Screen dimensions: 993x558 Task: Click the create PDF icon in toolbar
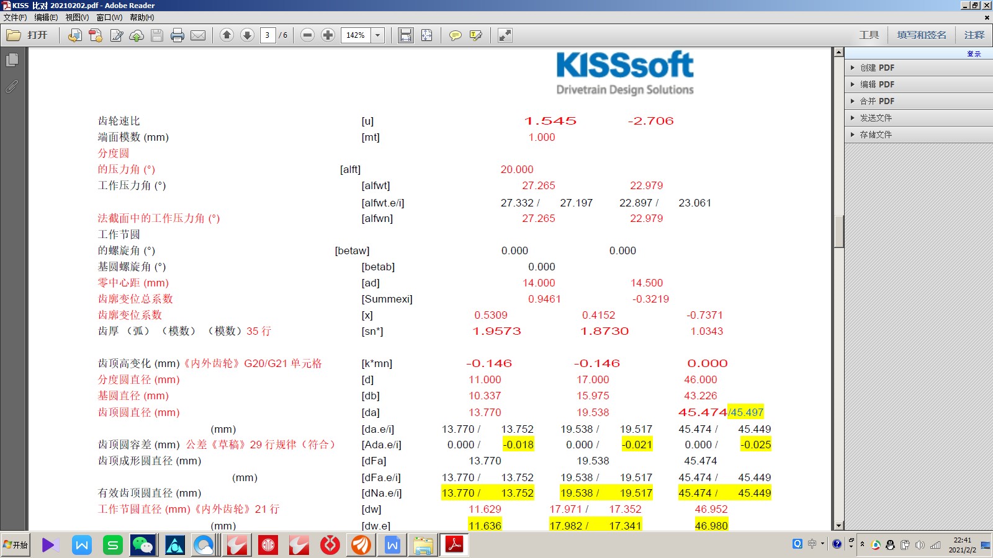tap(96, 35)
